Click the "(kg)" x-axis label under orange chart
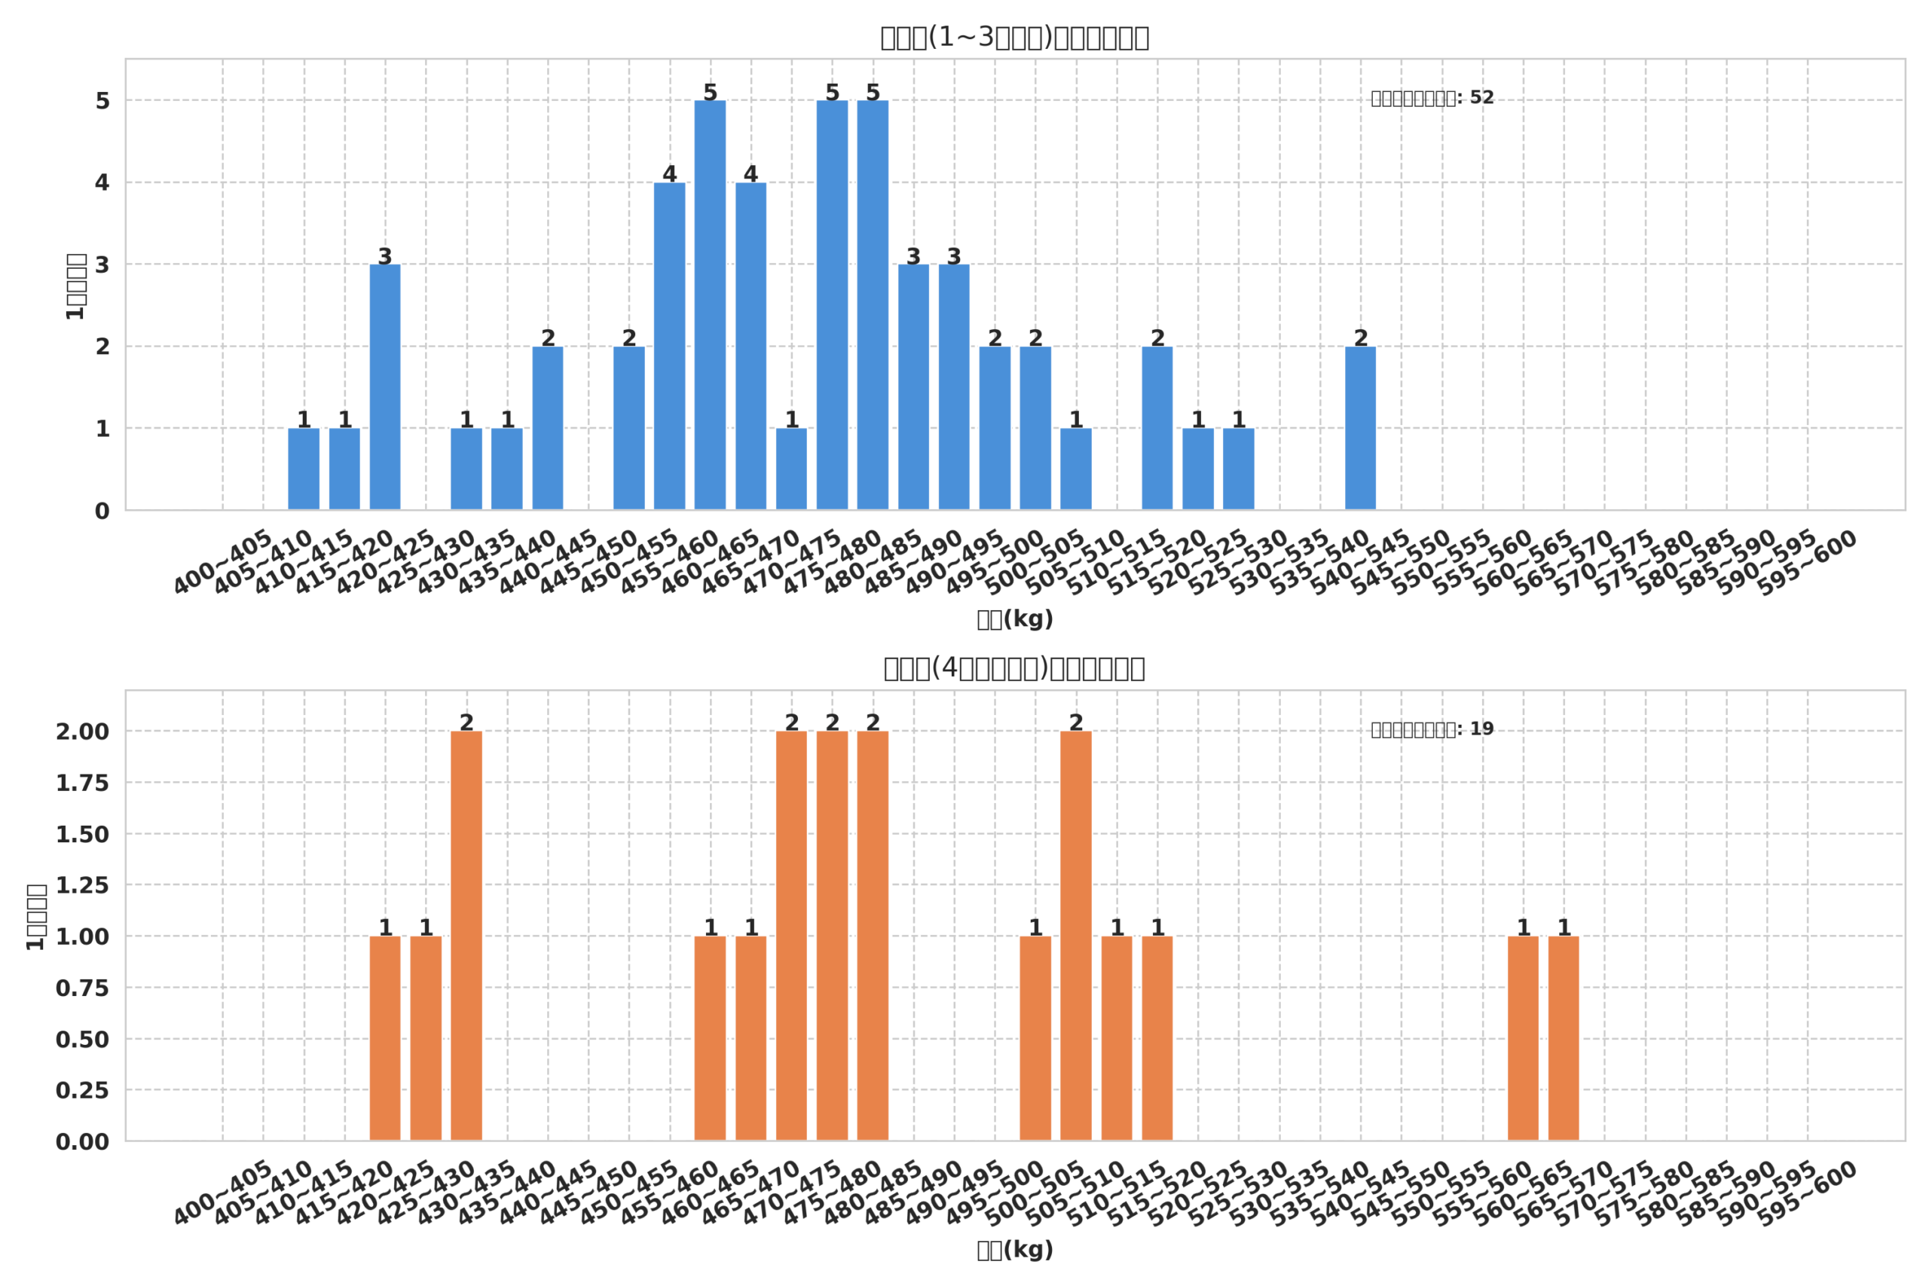This screenshot has width=1929, height=1286. point(1014,1251)
